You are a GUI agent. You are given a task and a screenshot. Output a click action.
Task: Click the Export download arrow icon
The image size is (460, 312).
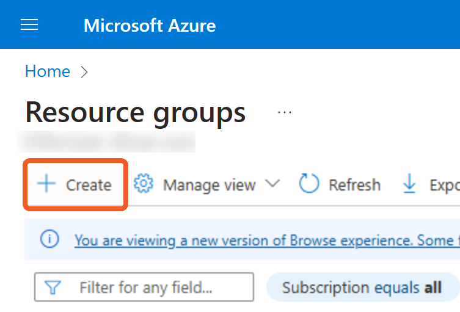click(x=409, y=184)
